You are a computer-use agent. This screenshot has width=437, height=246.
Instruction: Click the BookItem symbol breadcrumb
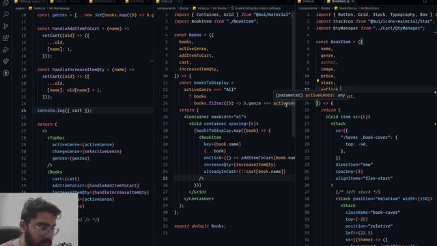coord(370,8)
